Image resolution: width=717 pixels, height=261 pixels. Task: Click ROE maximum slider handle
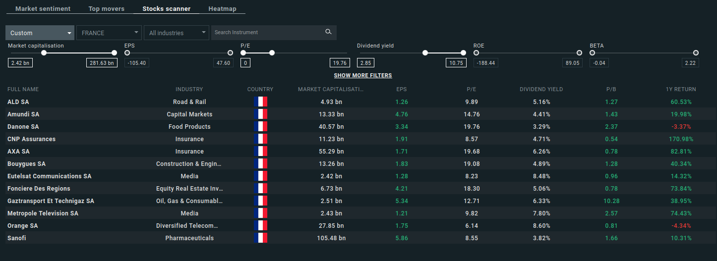[x=579, y=52]
